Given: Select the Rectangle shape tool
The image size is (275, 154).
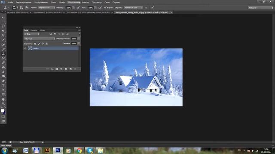Looking at the screenshot, I should [3, 95].
